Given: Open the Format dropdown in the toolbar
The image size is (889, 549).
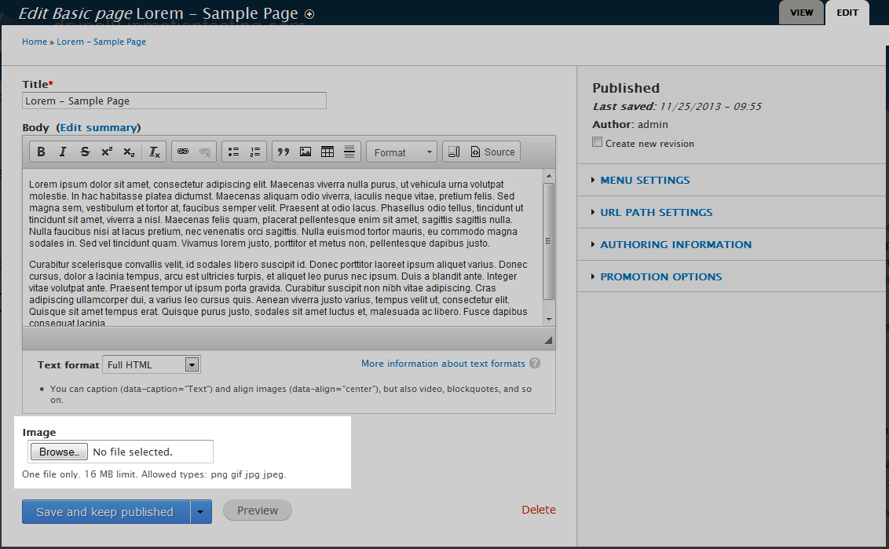Looking at the screenshot, I should tap(402, 152).
